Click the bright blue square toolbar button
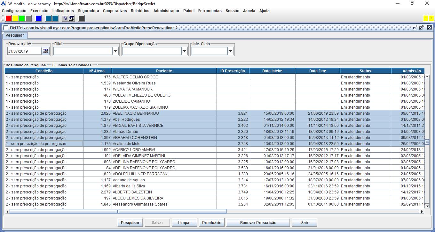 point(38,18)
